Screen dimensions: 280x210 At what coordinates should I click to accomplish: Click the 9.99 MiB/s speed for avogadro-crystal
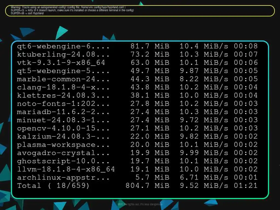204,153
